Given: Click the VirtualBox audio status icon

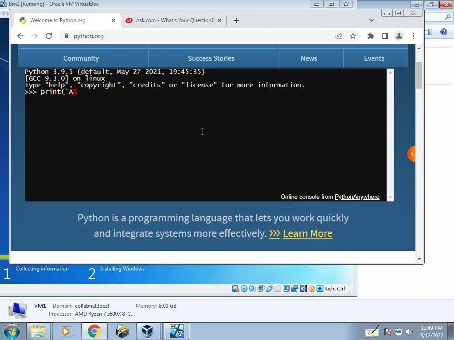Looking at the screenshot, I should pyautogui.click(x=252, y=289).
